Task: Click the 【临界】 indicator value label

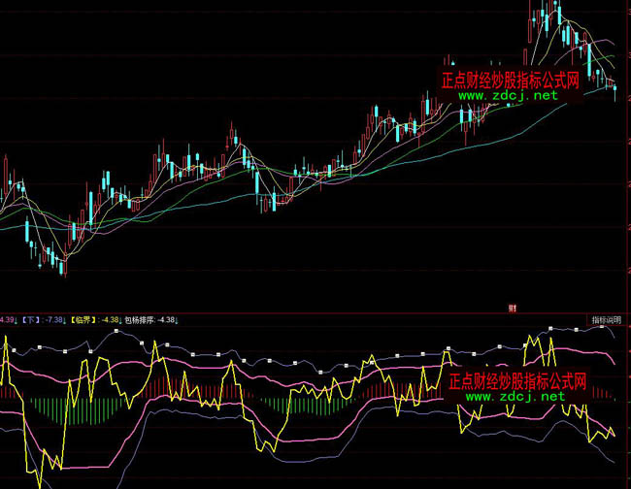Action: coord(96,320)
